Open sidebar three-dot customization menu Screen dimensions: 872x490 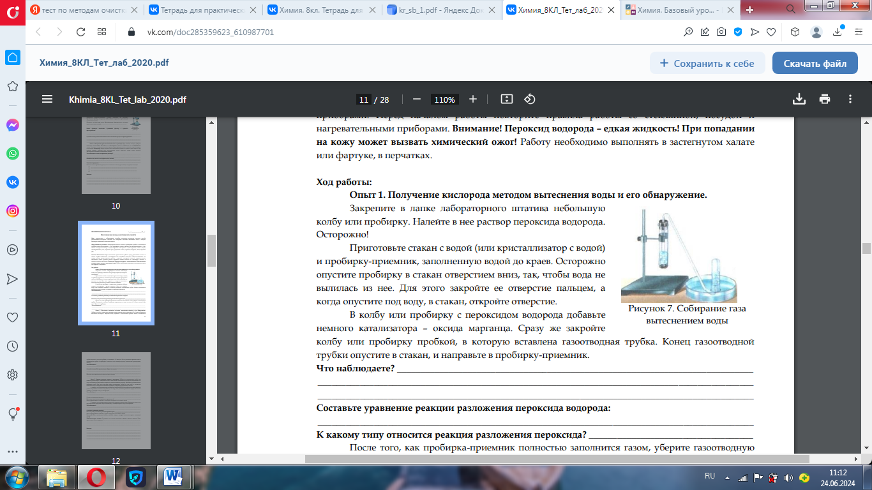[x=12, y=452]
